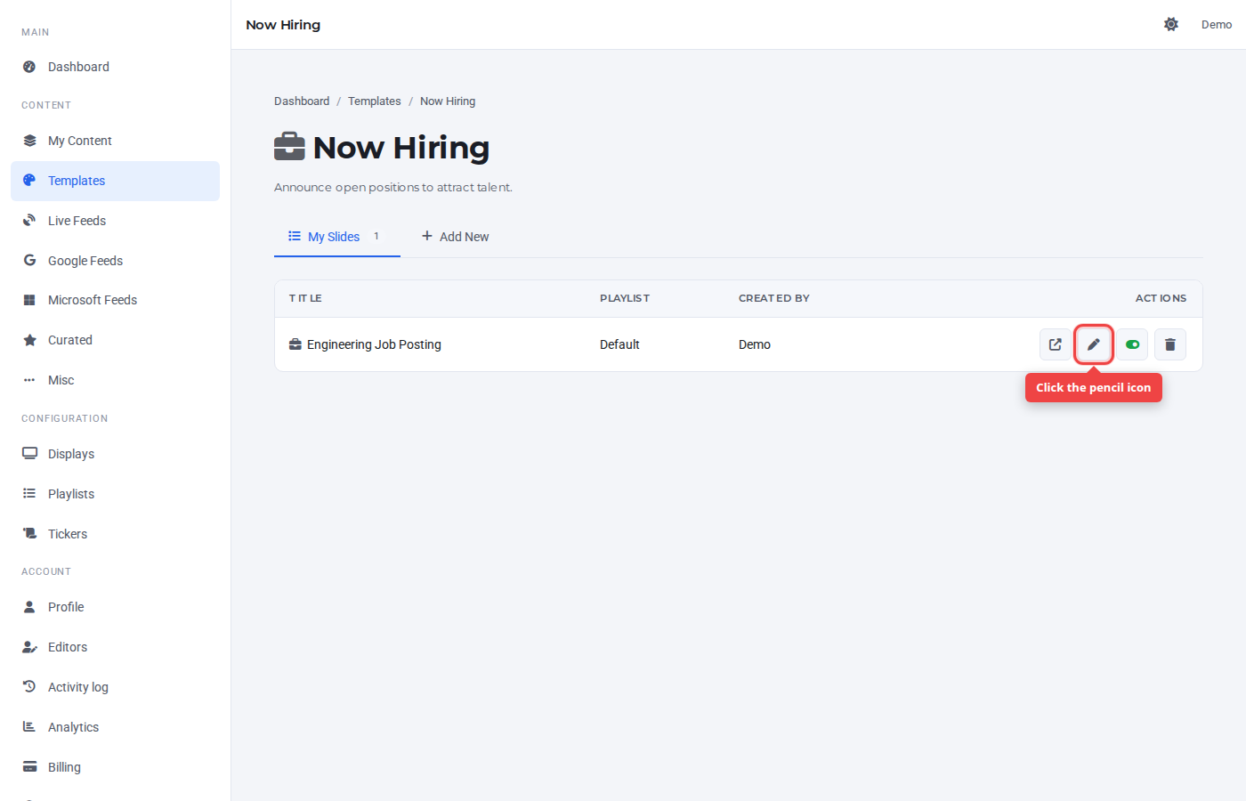Click the Templates breadcrumb link
1246x801 pixels.
click(x=375, y=101)
